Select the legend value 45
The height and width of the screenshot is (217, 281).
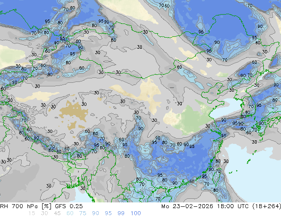pyautogui.click(x=57, y=213)
